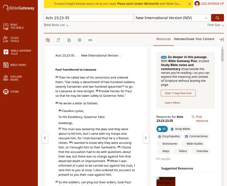This screenshot has height=186, width=227.
Task: Filter resources by Commentaries
Action: coord(197,136)
